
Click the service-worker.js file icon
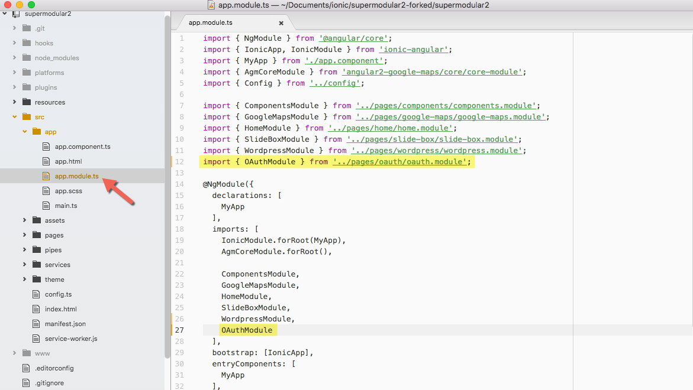click(x=36, y=339)
